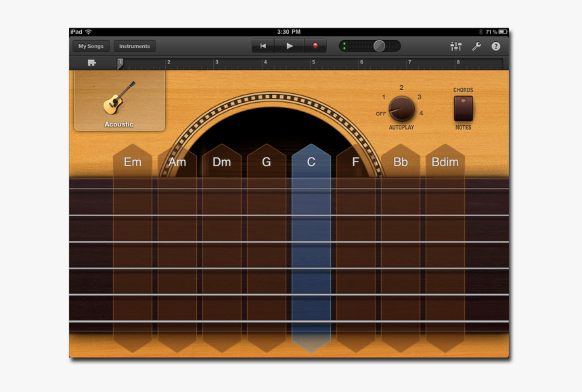Open song sections puzzle piece icon
The height and width of the screenshot is (392, 582).
pyautogui.click(x=91, y=63)
